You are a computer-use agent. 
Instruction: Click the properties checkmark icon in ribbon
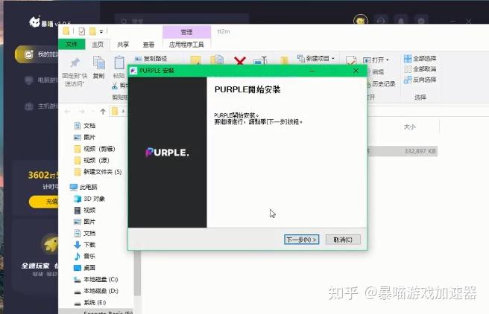pyautogui.click(x=351, y=60)
